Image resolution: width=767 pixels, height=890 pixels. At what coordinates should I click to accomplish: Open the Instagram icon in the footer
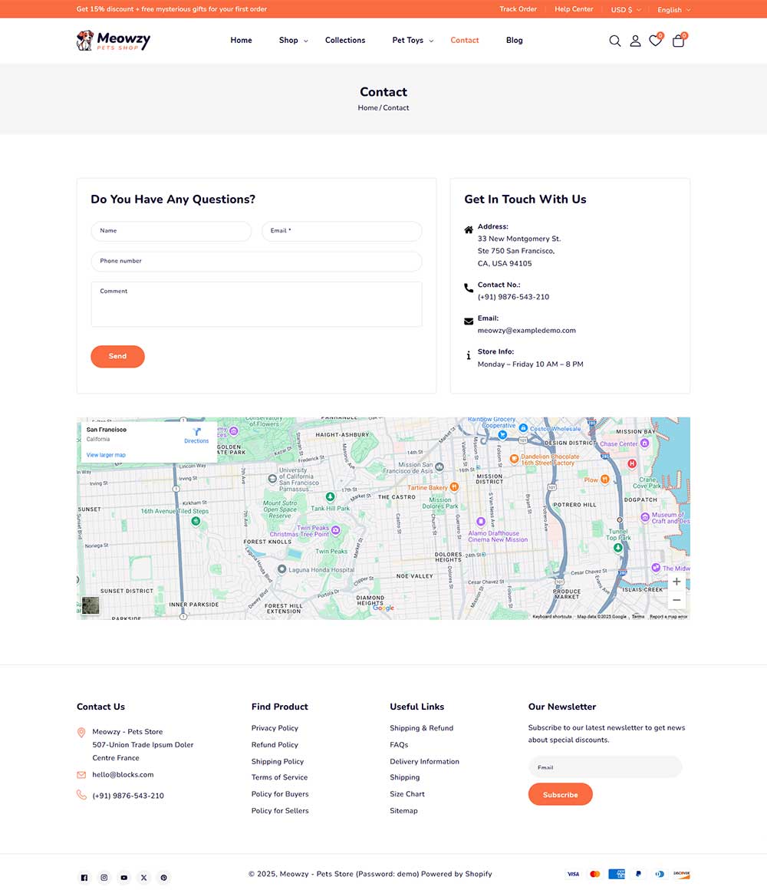(x=104, y=877)
